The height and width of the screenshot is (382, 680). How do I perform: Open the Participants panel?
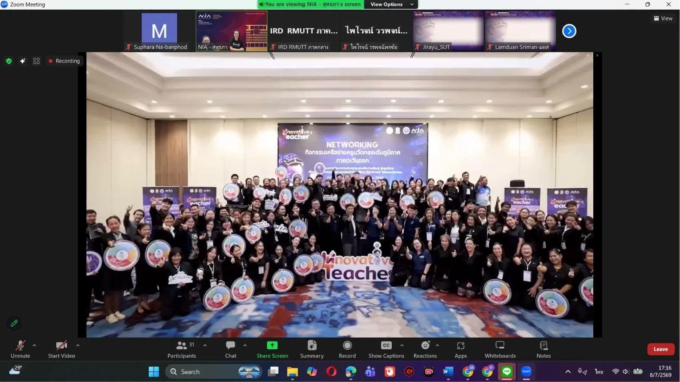point(182,349)
